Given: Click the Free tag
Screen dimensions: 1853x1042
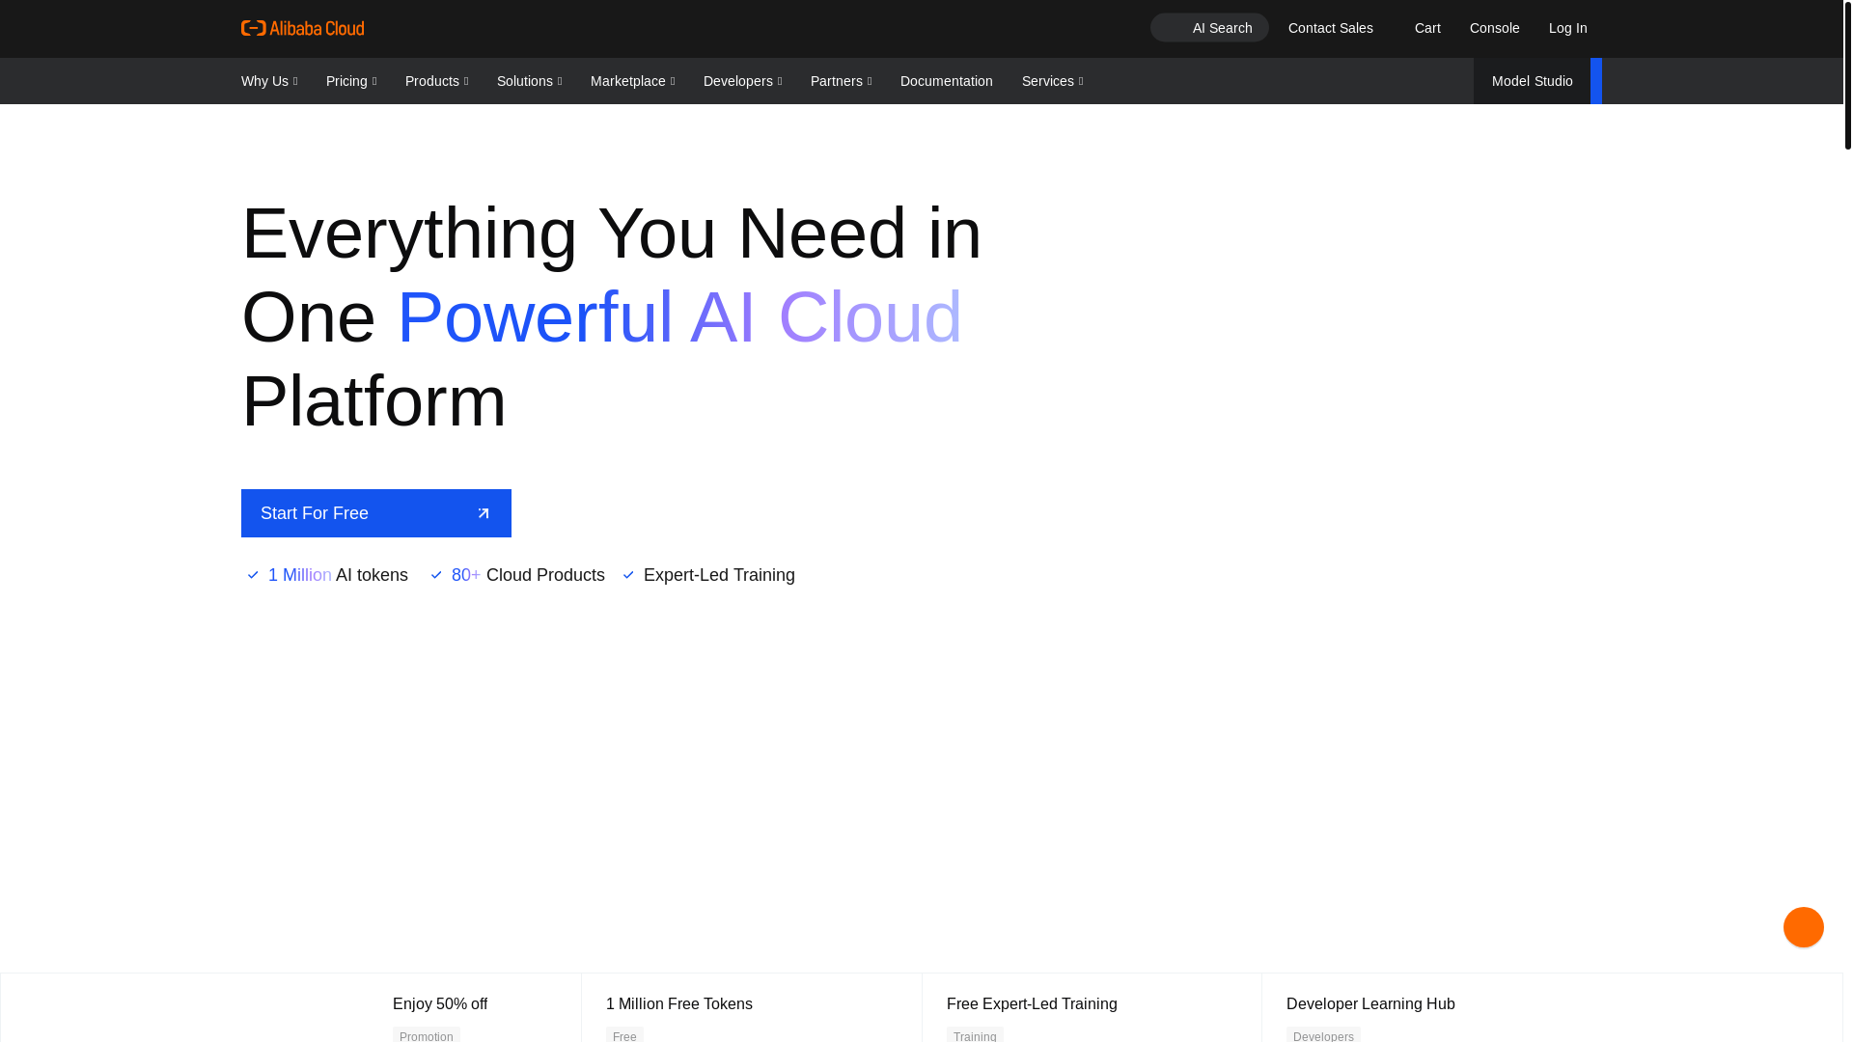Looking at the screenshot, I should pyautogui.click(x=624, y=1035).
